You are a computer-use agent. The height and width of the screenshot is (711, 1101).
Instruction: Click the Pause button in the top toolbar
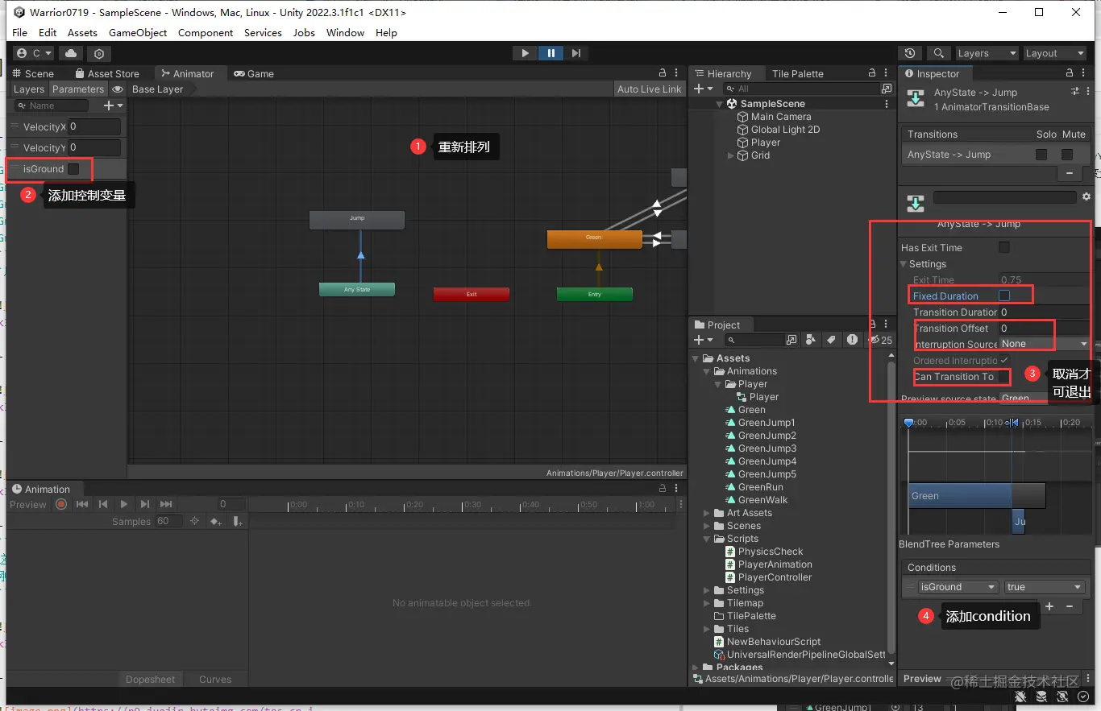click(x=551, y=53)
